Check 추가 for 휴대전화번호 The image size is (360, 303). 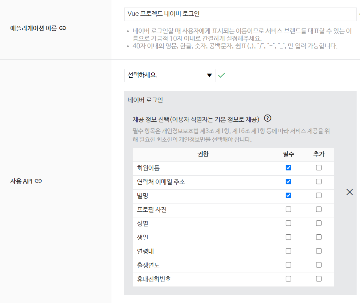click(319, 279)
